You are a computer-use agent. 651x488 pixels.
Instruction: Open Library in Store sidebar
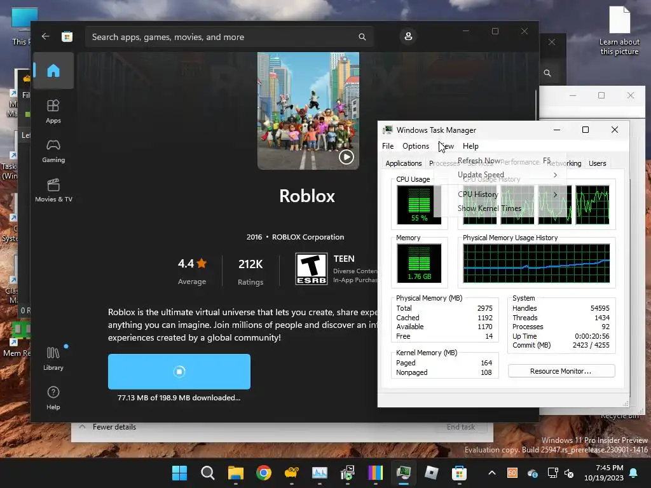coord(53,358)
